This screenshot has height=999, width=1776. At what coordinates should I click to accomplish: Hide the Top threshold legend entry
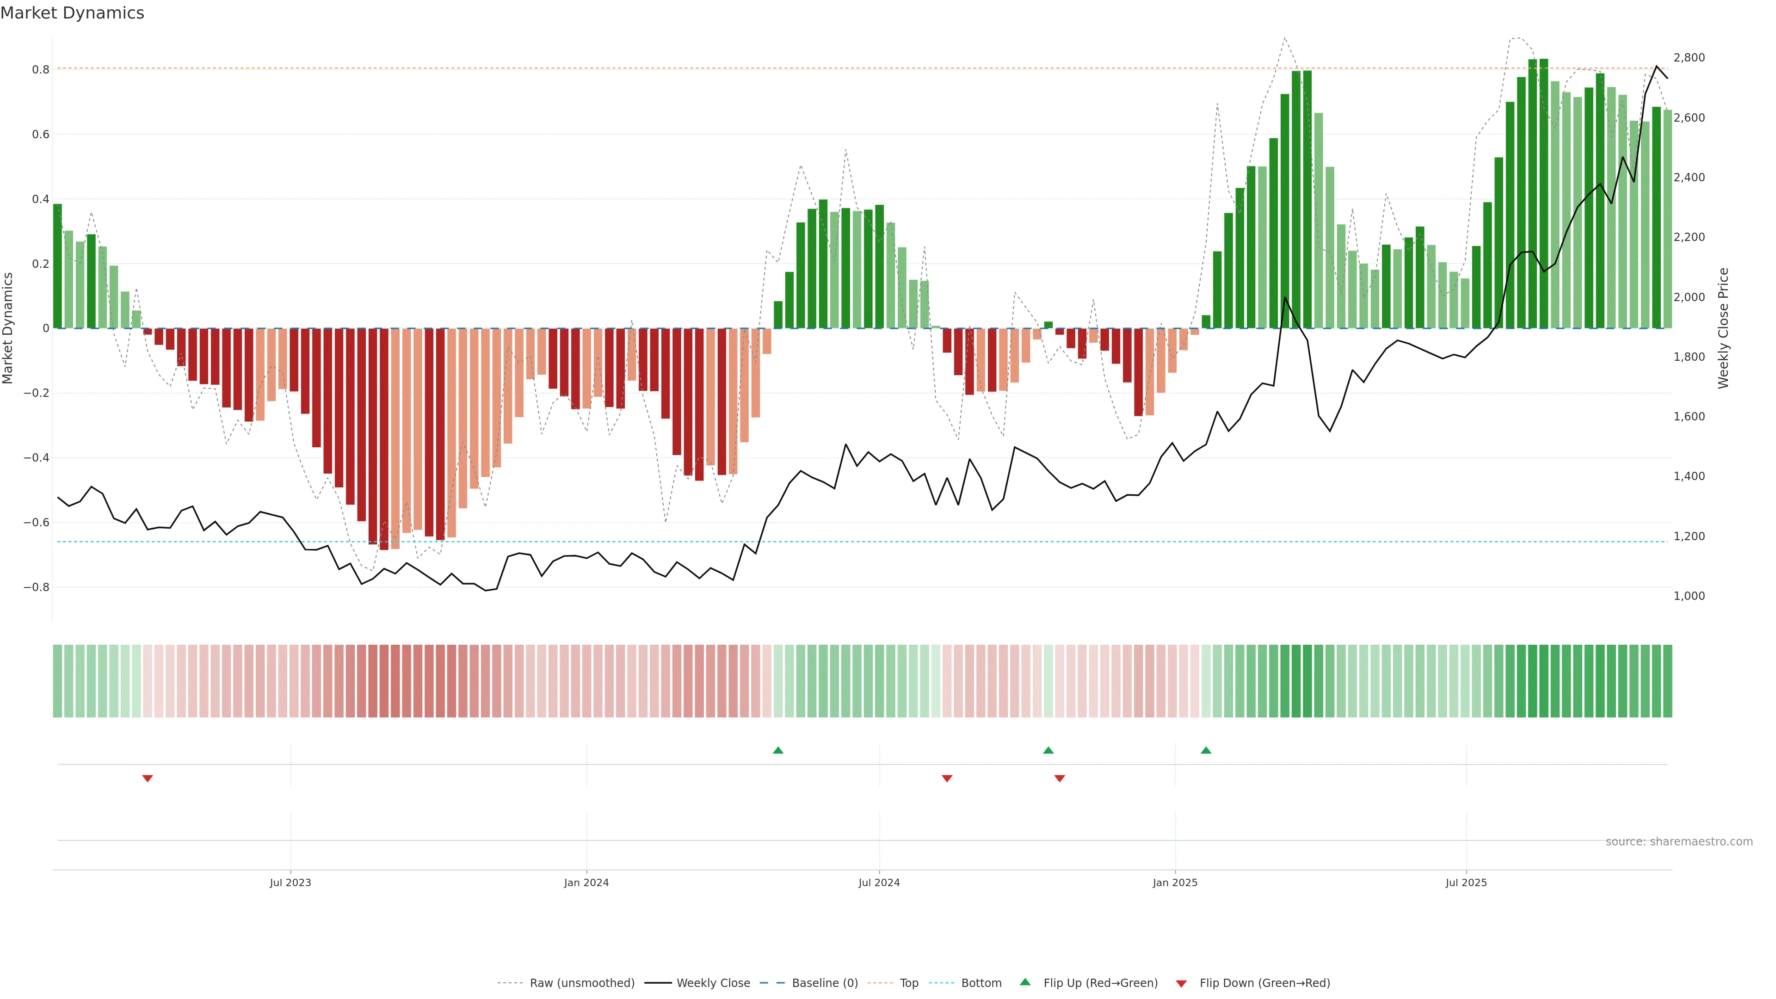909,983
